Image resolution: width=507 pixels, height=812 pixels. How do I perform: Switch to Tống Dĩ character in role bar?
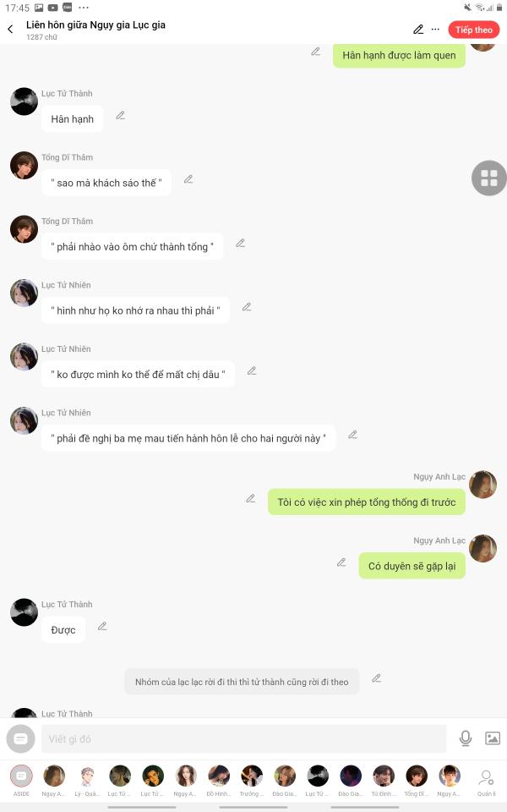[x=417, y=781]
